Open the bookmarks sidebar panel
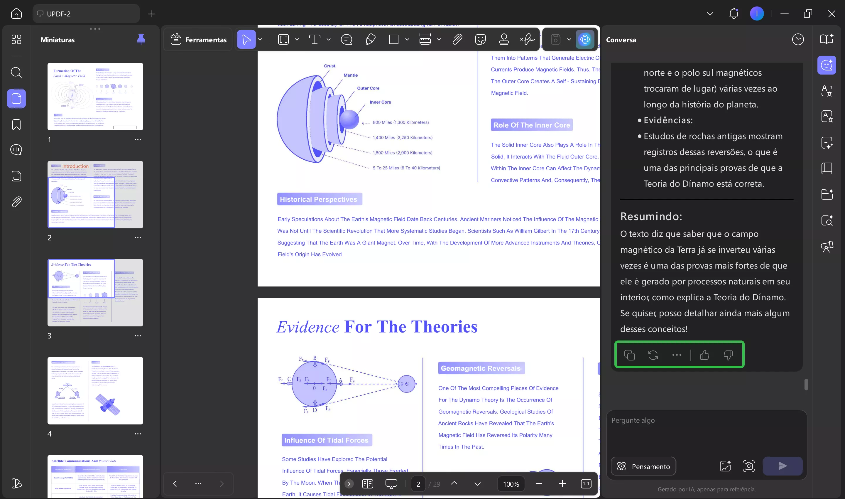The width and height of the screenshot is (845, 499). pos(16,124)
